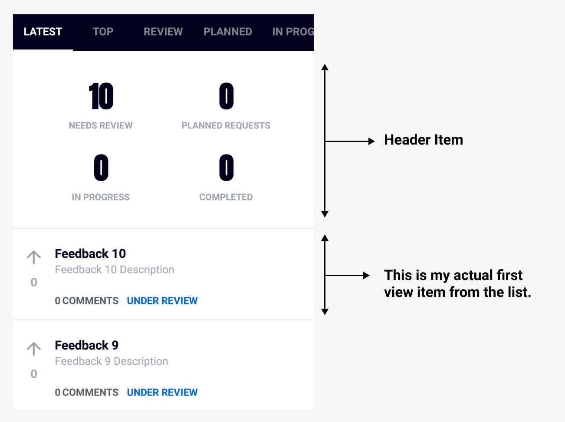Click the Header Item annotation label
565x422 pixels.
click(424, 140)
